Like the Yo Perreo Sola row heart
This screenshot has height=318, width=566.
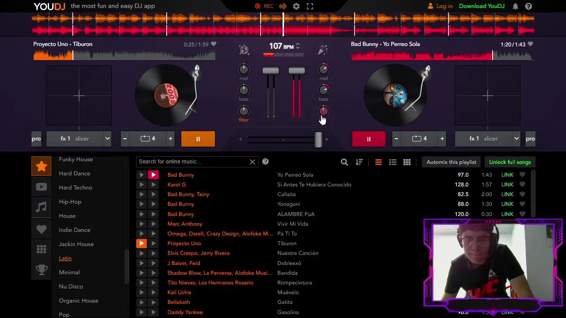click(x=522, y=175)
